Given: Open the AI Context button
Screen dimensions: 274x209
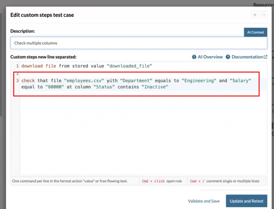Looking at the screenshot, I should click(x=255, y=32).
